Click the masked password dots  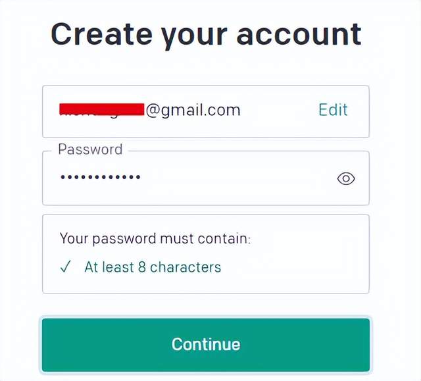pyautogui.click(x=101, y=178)
